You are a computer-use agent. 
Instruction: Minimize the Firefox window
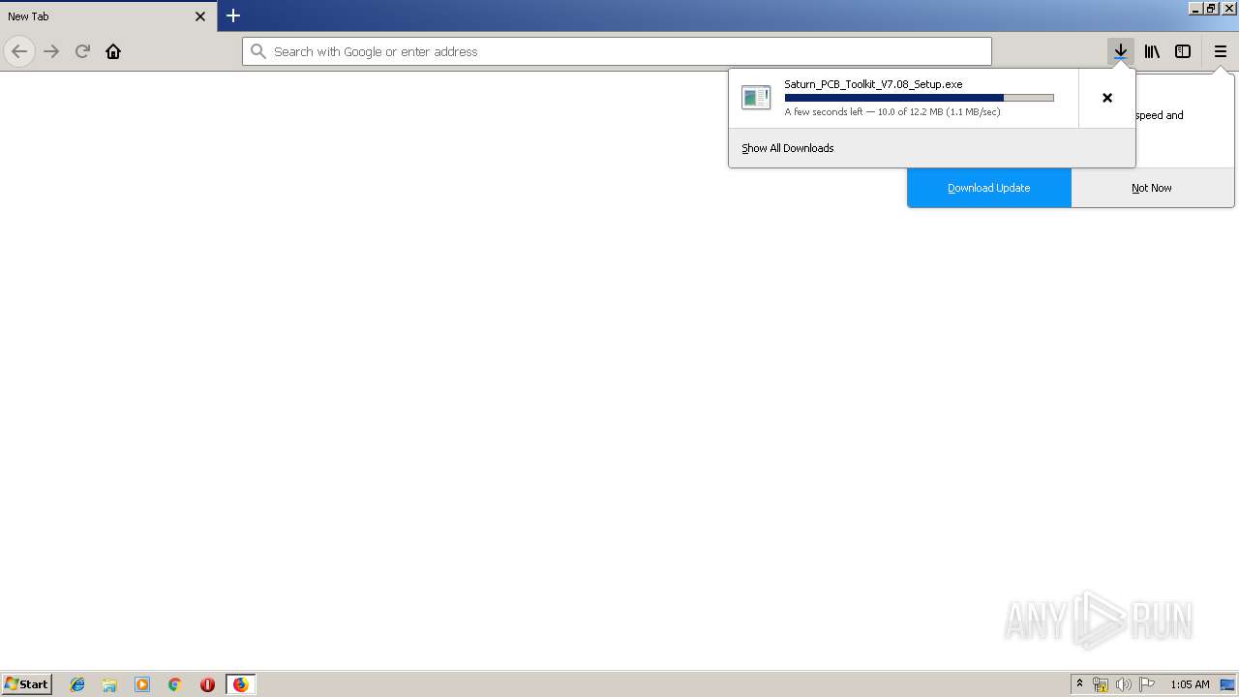[x=1196, y=9]
